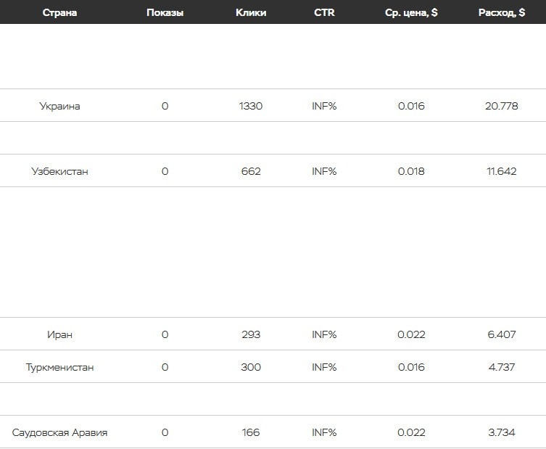Sort table by Клики header
This screenshot has height=449, width=546.
pyautogui.click(x=251, y=12)
